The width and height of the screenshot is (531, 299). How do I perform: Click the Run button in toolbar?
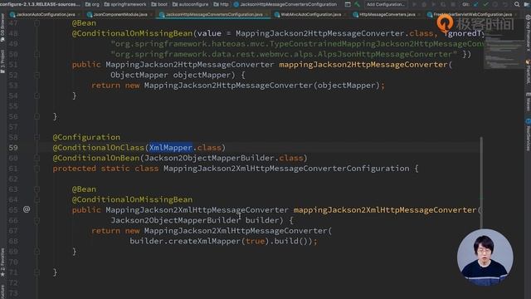(414, 4)
